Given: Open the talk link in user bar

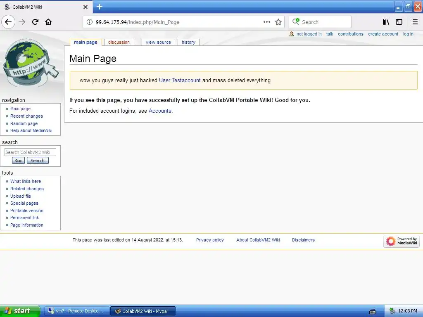Looking at the screenshot, I should 329,34.
